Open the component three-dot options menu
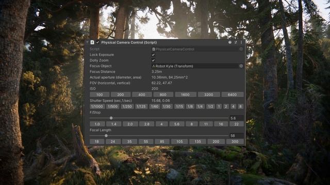This screenshot has height=185, width=330. click(241, 42)
